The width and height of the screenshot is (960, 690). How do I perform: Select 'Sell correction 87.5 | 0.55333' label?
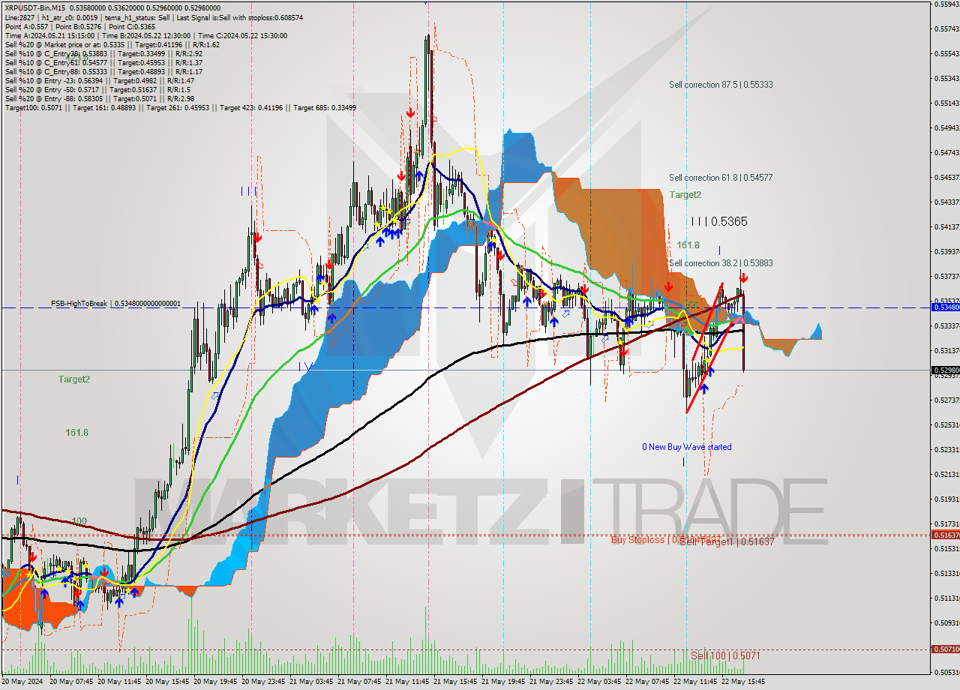click(x=721, y=85)
